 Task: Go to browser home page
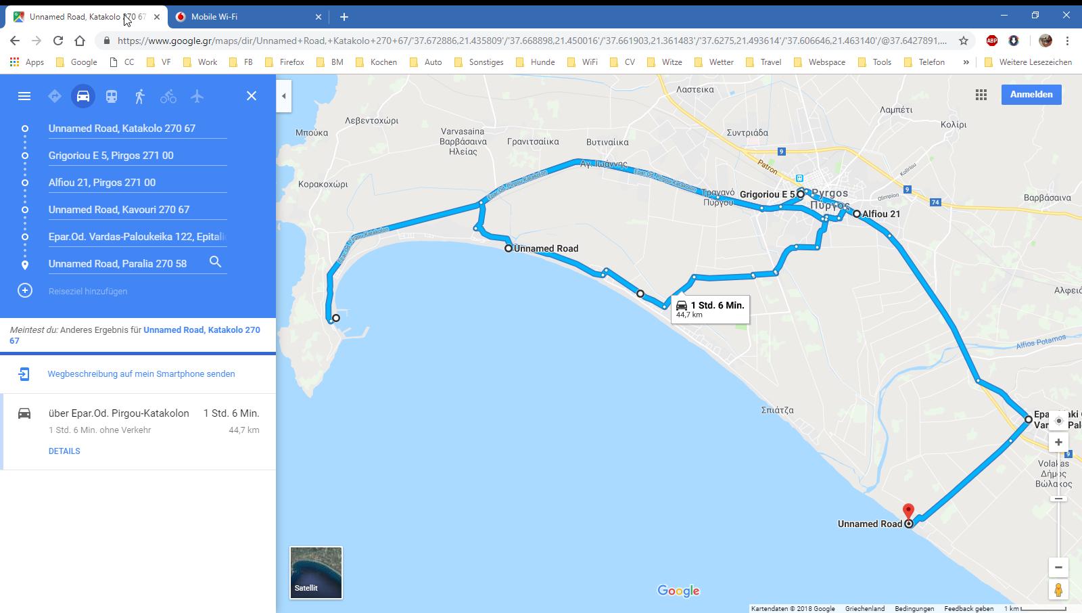click(x=80, y=41)
